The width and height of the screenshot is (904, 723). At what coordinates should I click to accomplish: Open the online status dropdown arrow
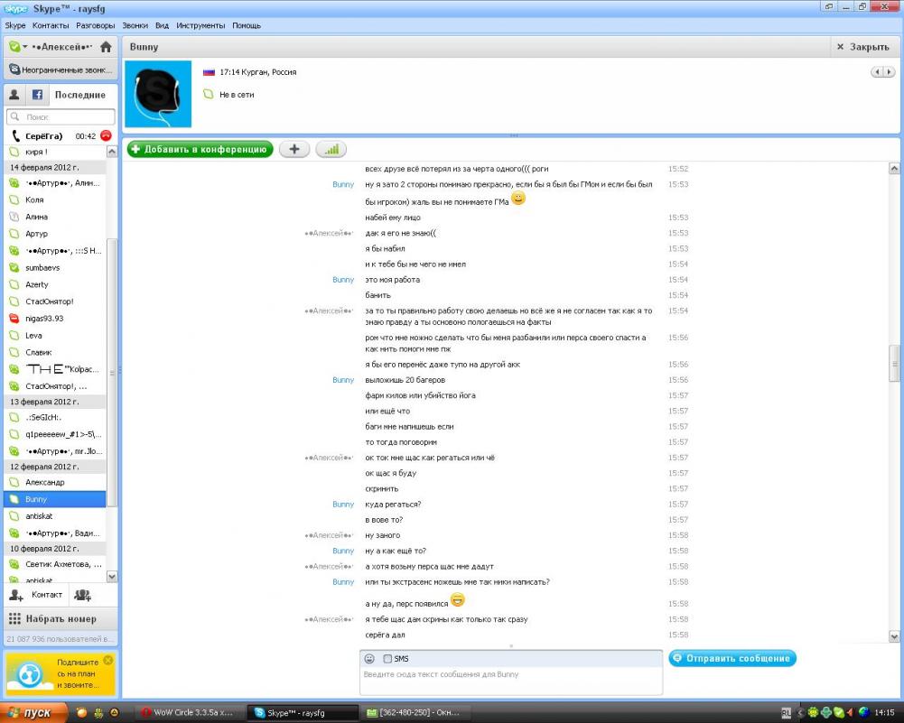pos(25,47)
